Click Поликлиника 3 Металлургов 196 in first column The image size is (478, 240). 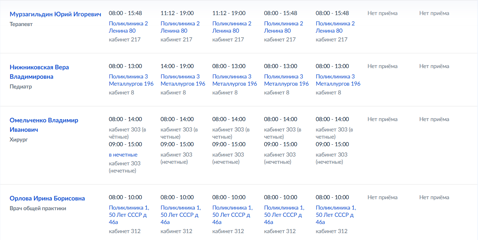pyautogui.click(x=131, y=80)
